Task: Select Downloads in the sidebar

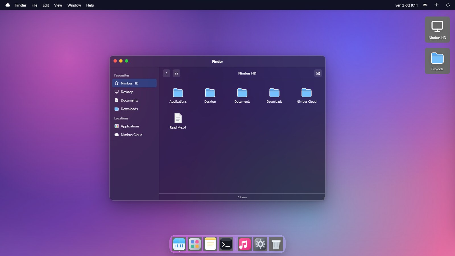Action: 134,109
